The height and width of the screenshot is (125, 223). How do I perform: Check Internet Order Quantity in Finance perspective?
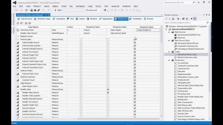pyautogui.click(x=81, y=45)
